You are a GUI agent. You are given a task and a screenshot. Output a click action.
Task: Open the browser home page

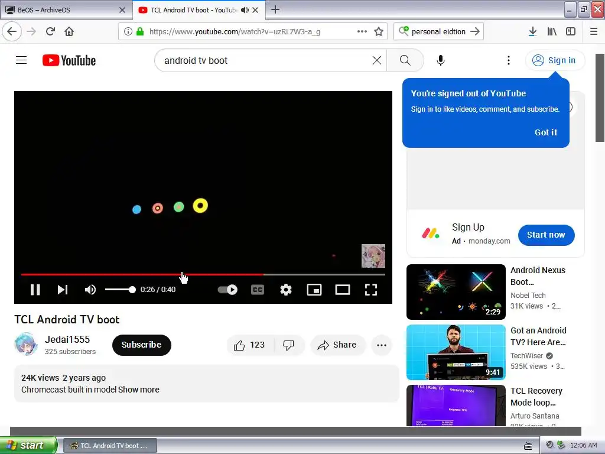click(69, 31)
